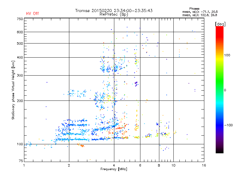The width and height of the screenshot is (240, 180).
Task: Click the Frequency [MHz] axis label
Action: click(x=114, y=170)
